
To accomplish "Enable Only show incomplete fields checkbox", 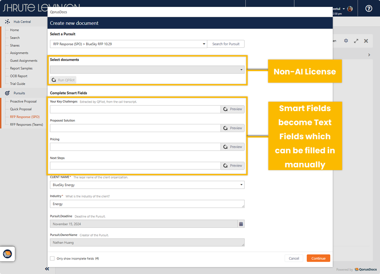I will coord(52,258).
